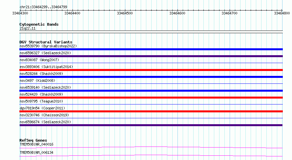Click the thin blue line for nsv3497
292x160 pixels.
151,84
